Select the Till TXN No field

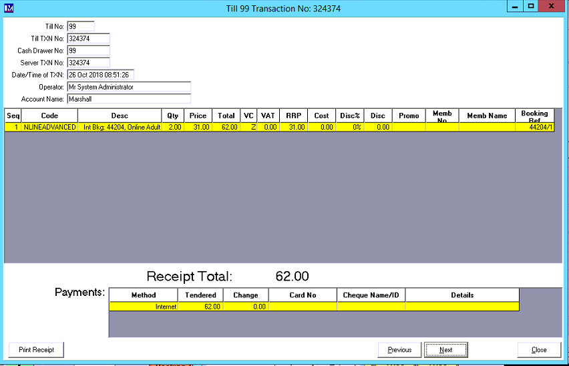point(89,39)
